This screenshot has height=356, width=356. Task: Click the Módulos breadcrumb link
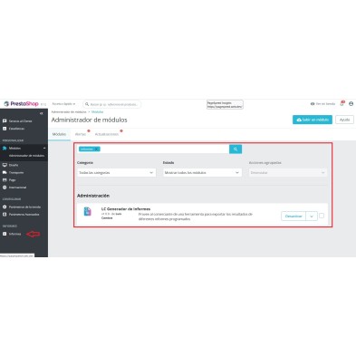pos(97,112)
